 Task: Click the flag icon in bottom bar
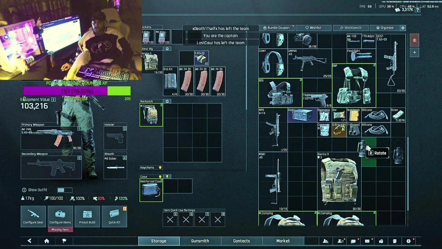pos(64,241)
